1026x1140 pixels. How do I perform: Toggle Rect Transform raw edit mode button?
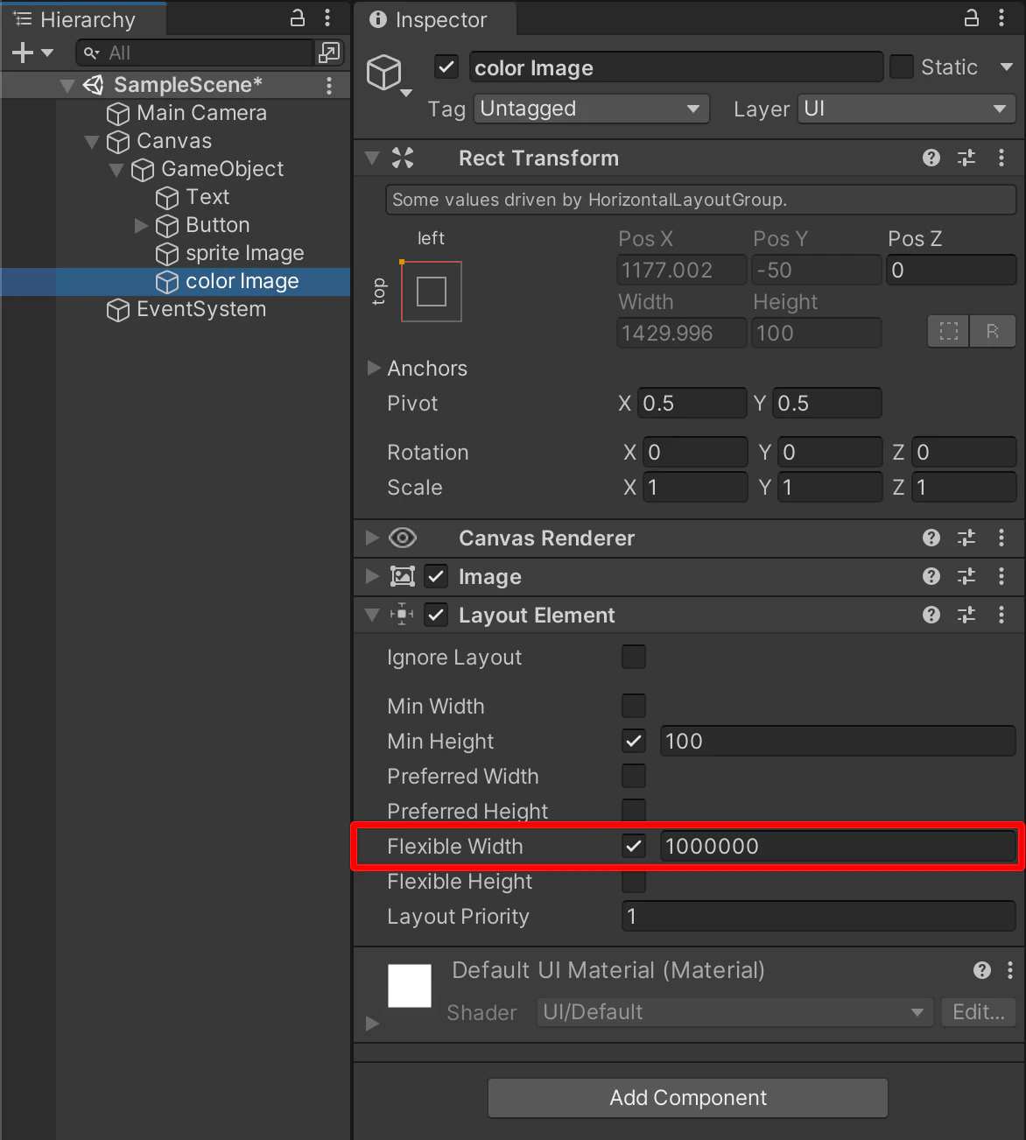pos(993,332)
